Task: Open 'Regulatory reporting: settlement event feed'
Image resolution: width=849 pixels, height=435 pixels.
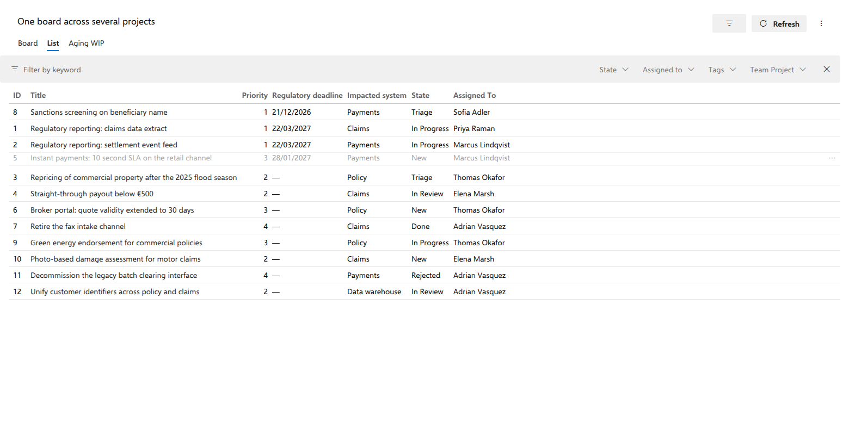Action: (x=104, y=145)
